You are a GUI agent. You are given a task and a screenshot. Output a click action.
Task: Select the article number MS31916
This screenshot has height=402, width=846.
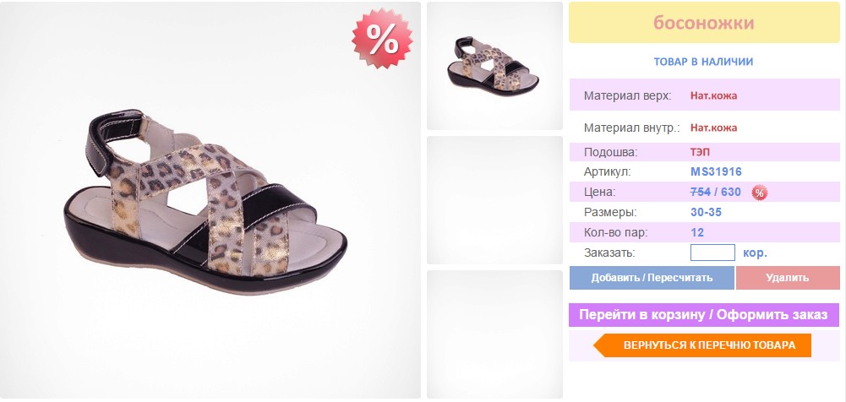click(716, 172)
